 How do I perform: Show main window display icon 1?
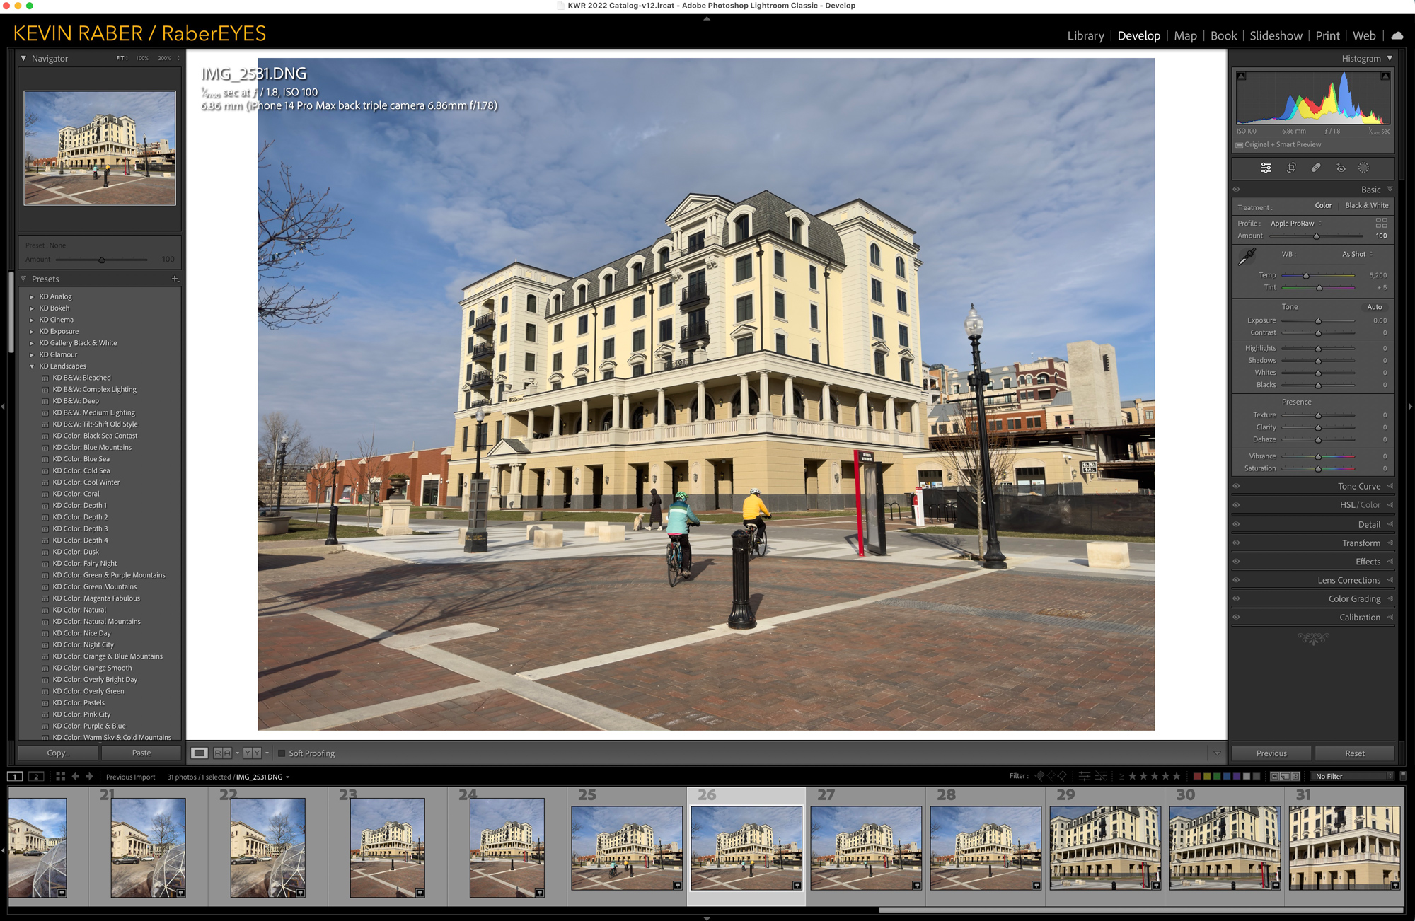(x=15, y=777)
